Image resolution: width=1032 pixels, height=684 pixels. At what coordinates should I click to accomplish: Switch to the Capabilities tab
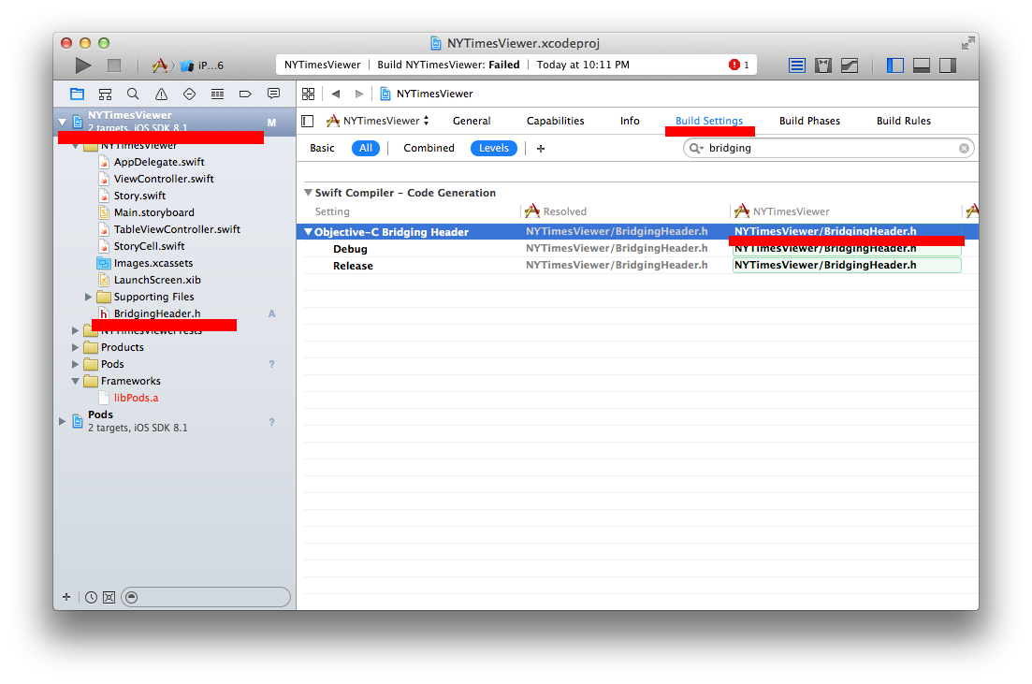point(556,121)
